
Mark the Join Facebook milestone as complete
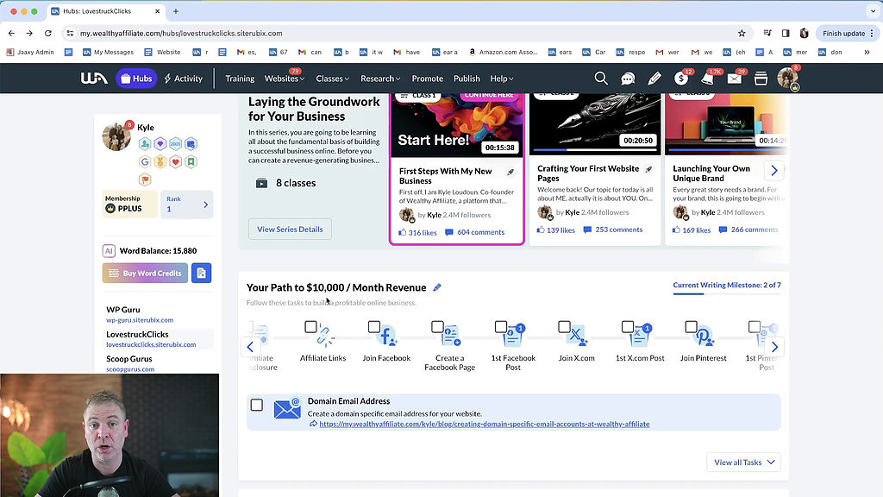(374, 326)
